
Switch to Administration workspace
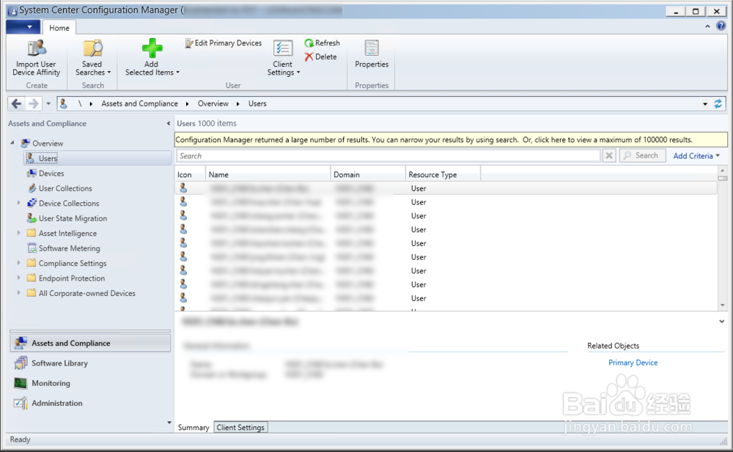(90, 403)
